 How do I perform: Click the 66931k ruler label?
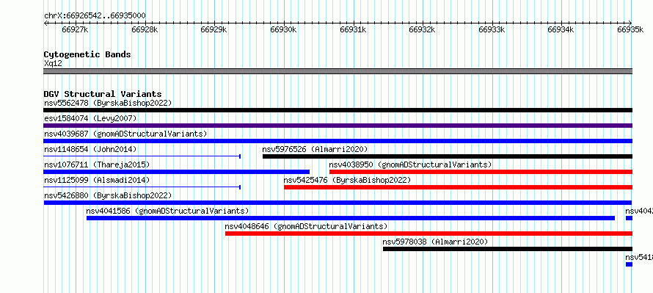353,29
